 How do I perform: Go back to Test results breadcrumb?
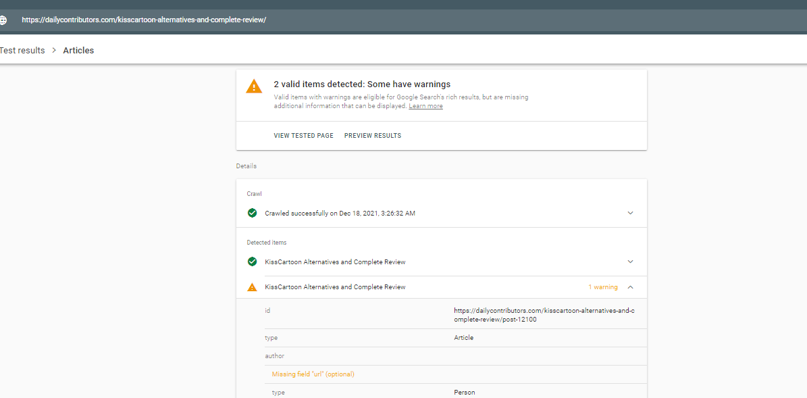(x=22, y=51)
